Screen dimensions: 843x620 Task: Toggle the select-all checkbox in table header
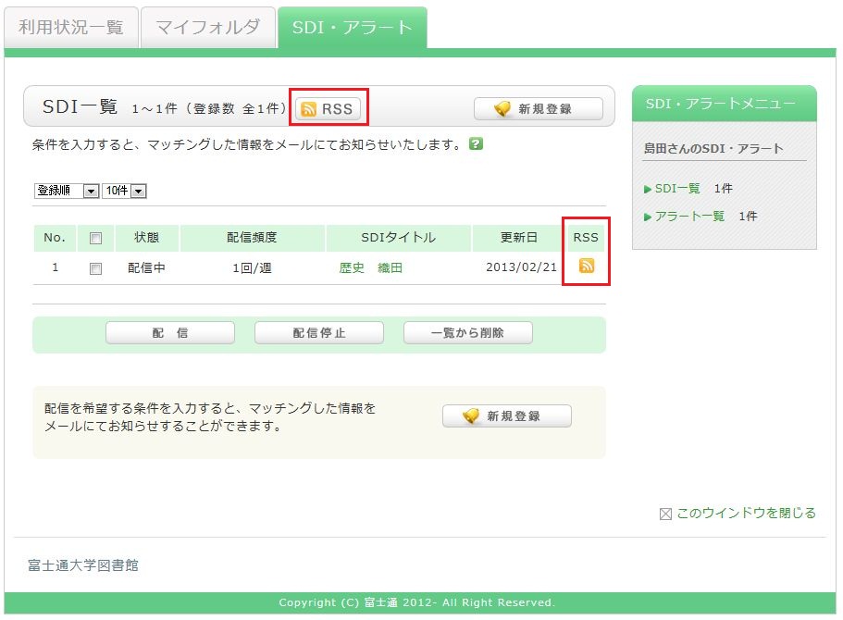(95, 238)
